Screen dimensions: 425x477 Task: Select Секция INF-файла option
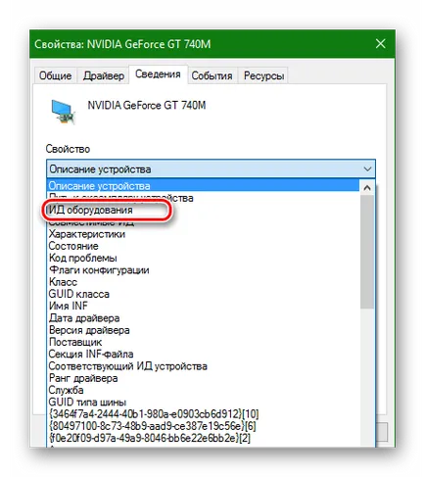tap(204, 354)
